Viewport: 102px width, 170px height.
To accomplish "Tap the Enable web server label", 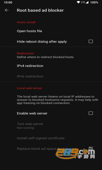I will [32, 113].
